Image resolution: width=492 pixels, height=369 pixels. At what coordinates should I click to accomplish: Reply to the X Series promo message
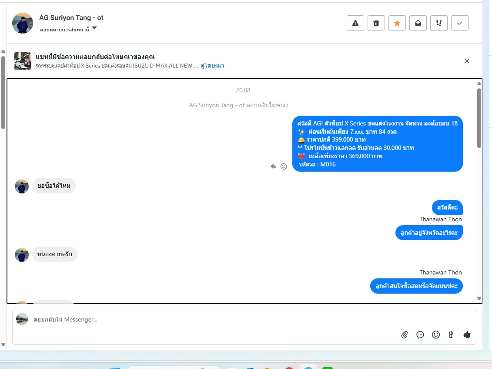click(x=273, y=166)
